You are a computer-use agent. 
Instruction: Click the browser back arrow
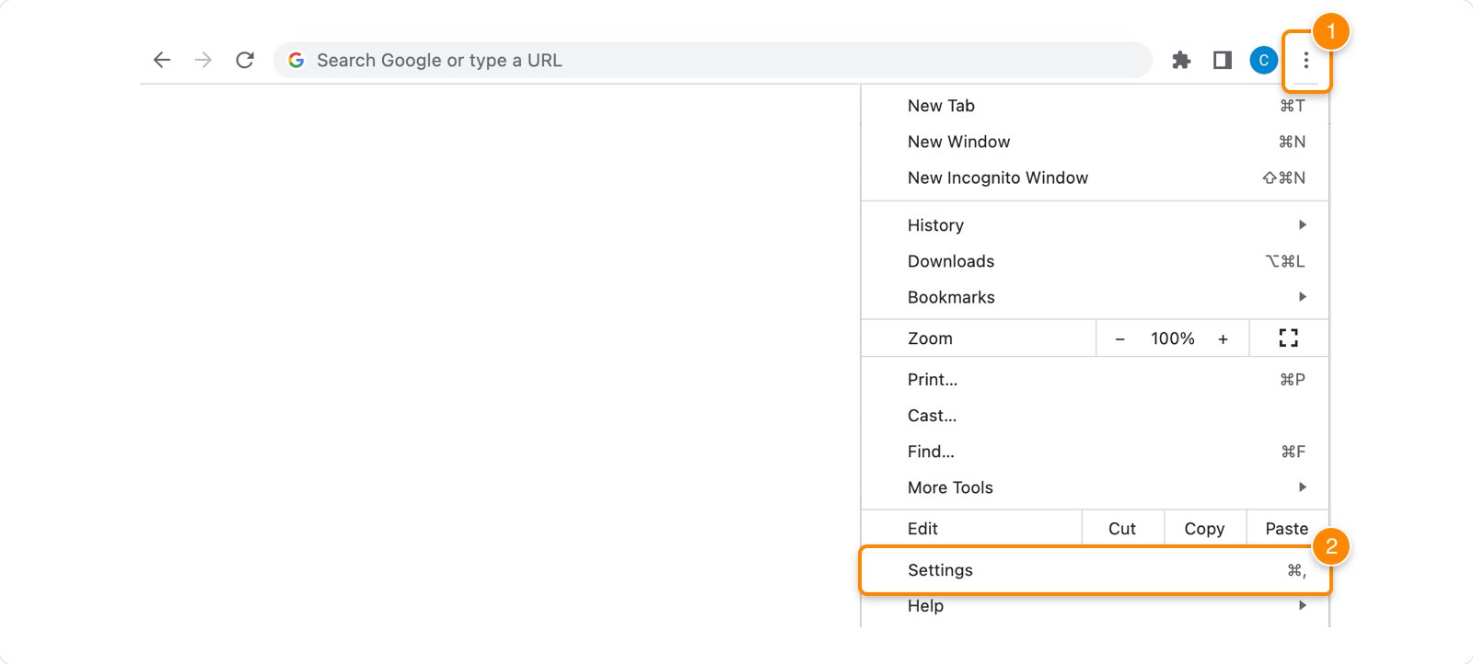point(162,60)
